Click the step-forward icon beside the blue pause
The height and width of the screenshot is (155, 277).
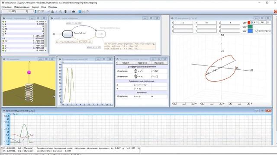(84, 12)
